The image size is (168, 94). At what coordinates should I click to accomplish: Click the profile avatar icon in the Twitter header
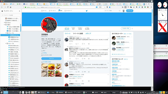pyautogui.click(x=124, y=11)
